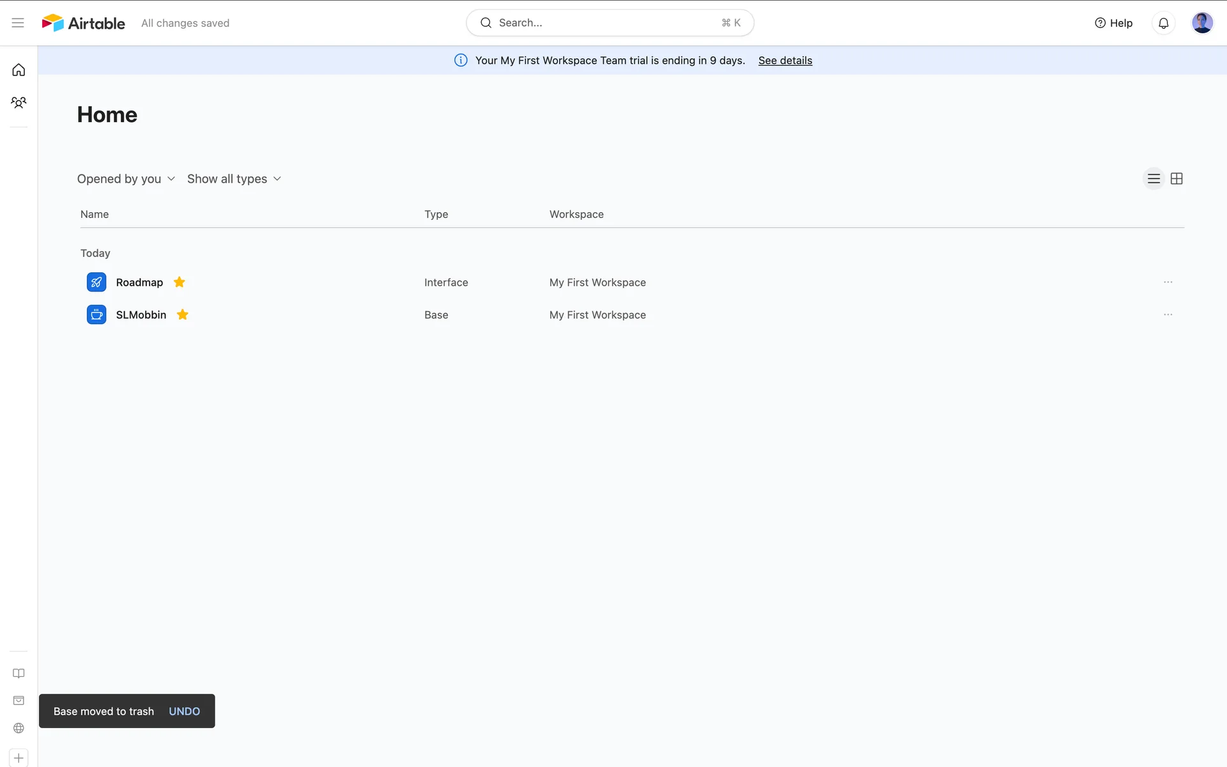Click the See details trial link
The image size is (1227, 767).
point(785,61)
